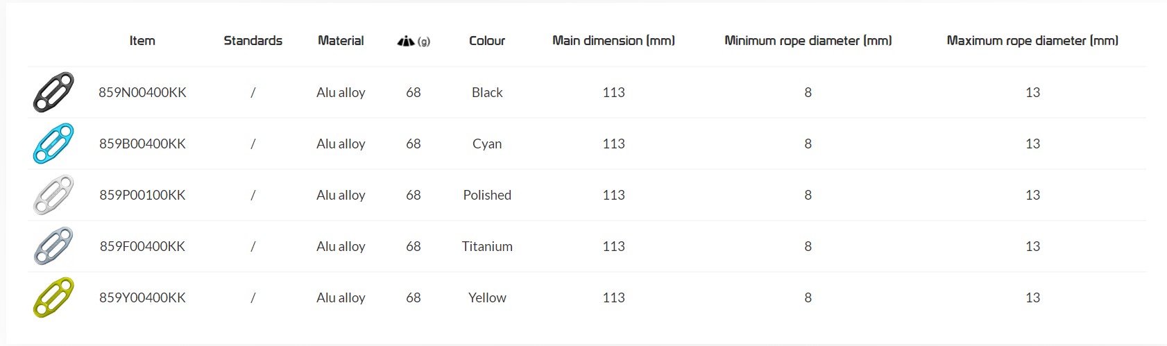The image size is (1167, 346).
Task: Open item 859F00400KK
Action: click(x=142, y=246)
